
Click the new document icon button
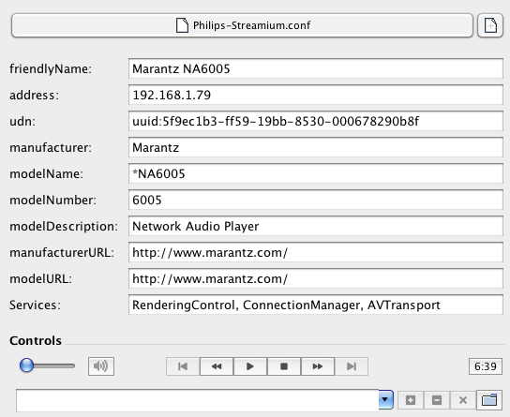[x=490, y=25]
